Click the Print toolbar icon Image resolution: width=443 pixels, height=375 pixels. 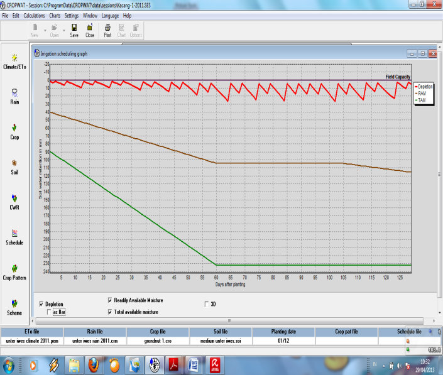pyautogui.click(x=107, y=30)
